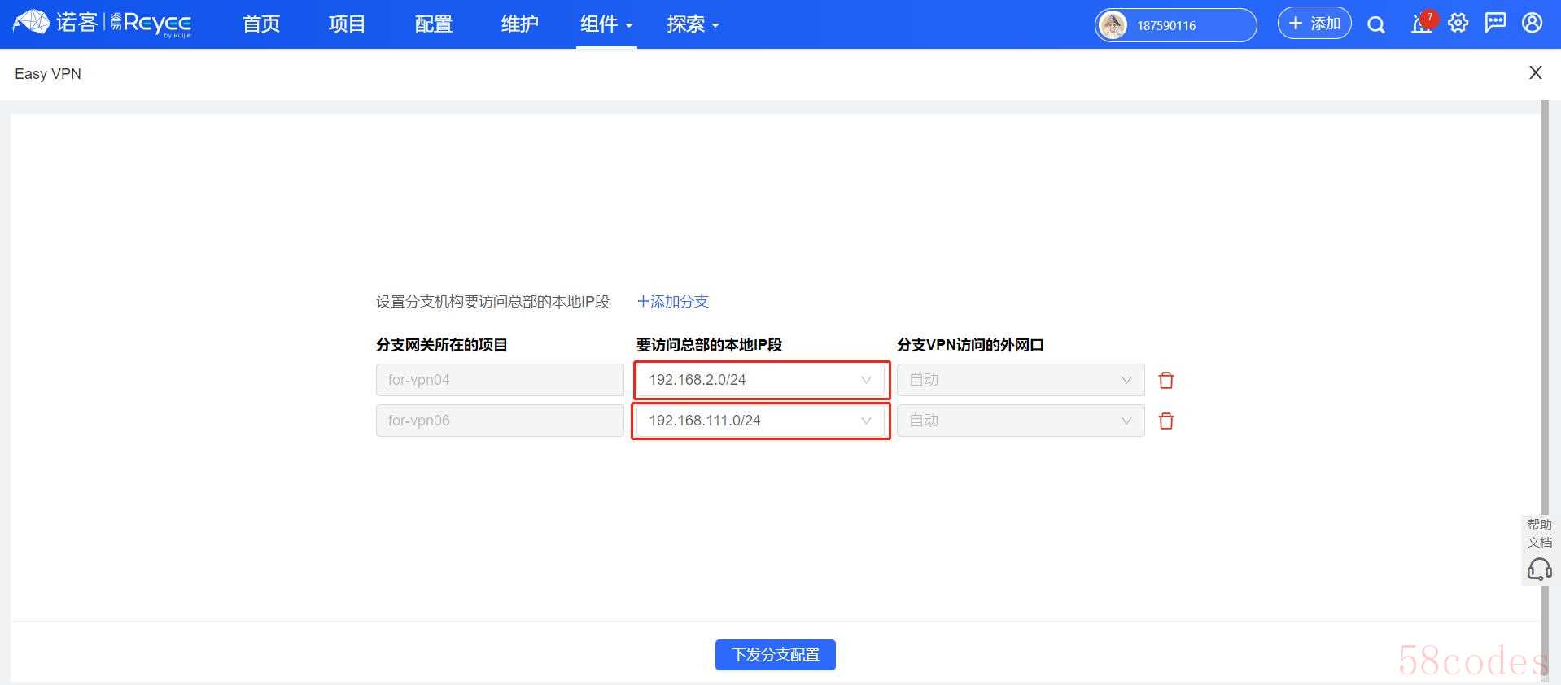Image resolution: width=1561 pixels, height=685 pixels.
Task: Click the +添加分支 link
Action: pyautogui.click(x=673, y=302)
